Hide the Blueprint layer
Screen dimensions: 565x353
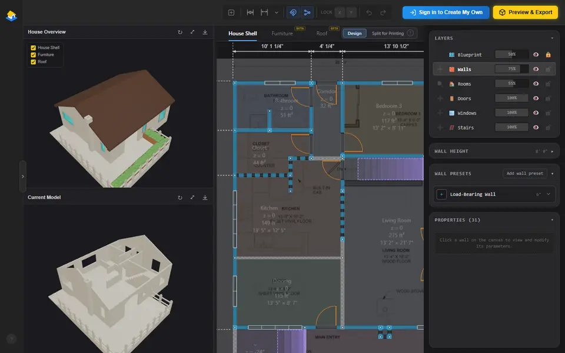536,54
